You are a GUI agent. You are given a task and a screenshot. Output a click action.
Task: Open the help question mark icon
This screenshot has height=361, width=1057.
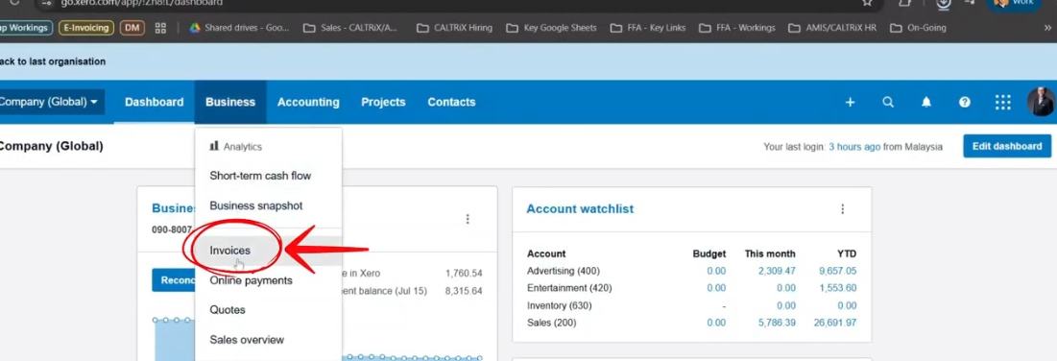[965, 103]
